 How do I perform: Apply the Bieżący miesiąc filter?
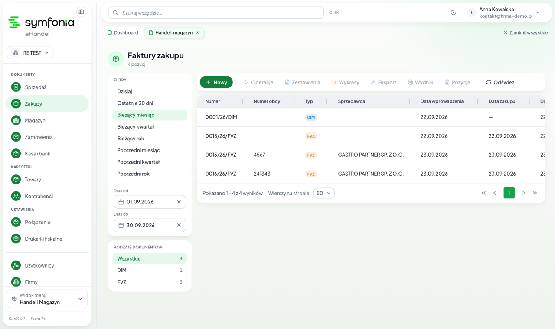coord(150,115)
